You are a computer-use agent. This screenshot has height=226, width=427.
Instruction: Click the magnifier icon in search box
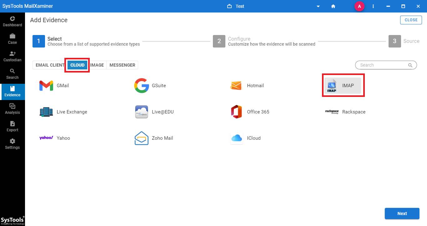click(x=410, y=65)
